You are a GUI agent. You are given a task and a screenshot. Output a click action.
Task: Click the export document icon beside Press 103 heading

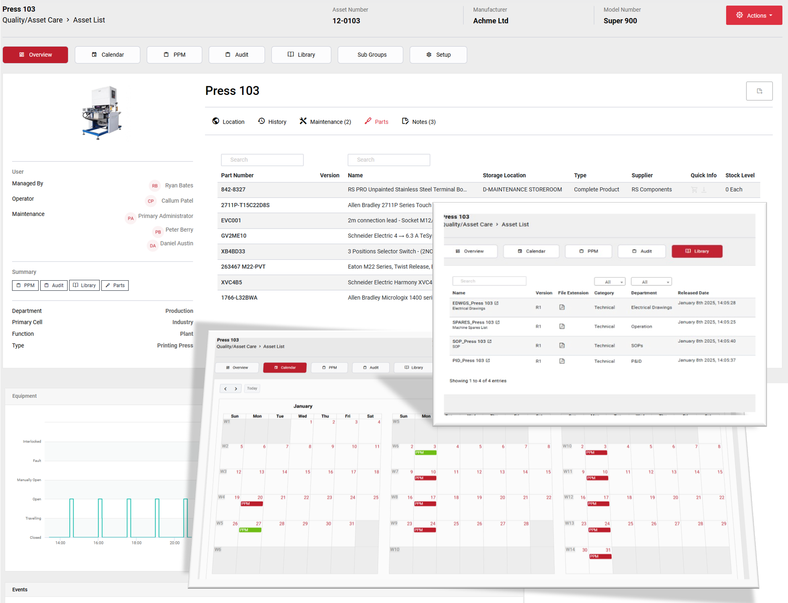coord(759,91)
